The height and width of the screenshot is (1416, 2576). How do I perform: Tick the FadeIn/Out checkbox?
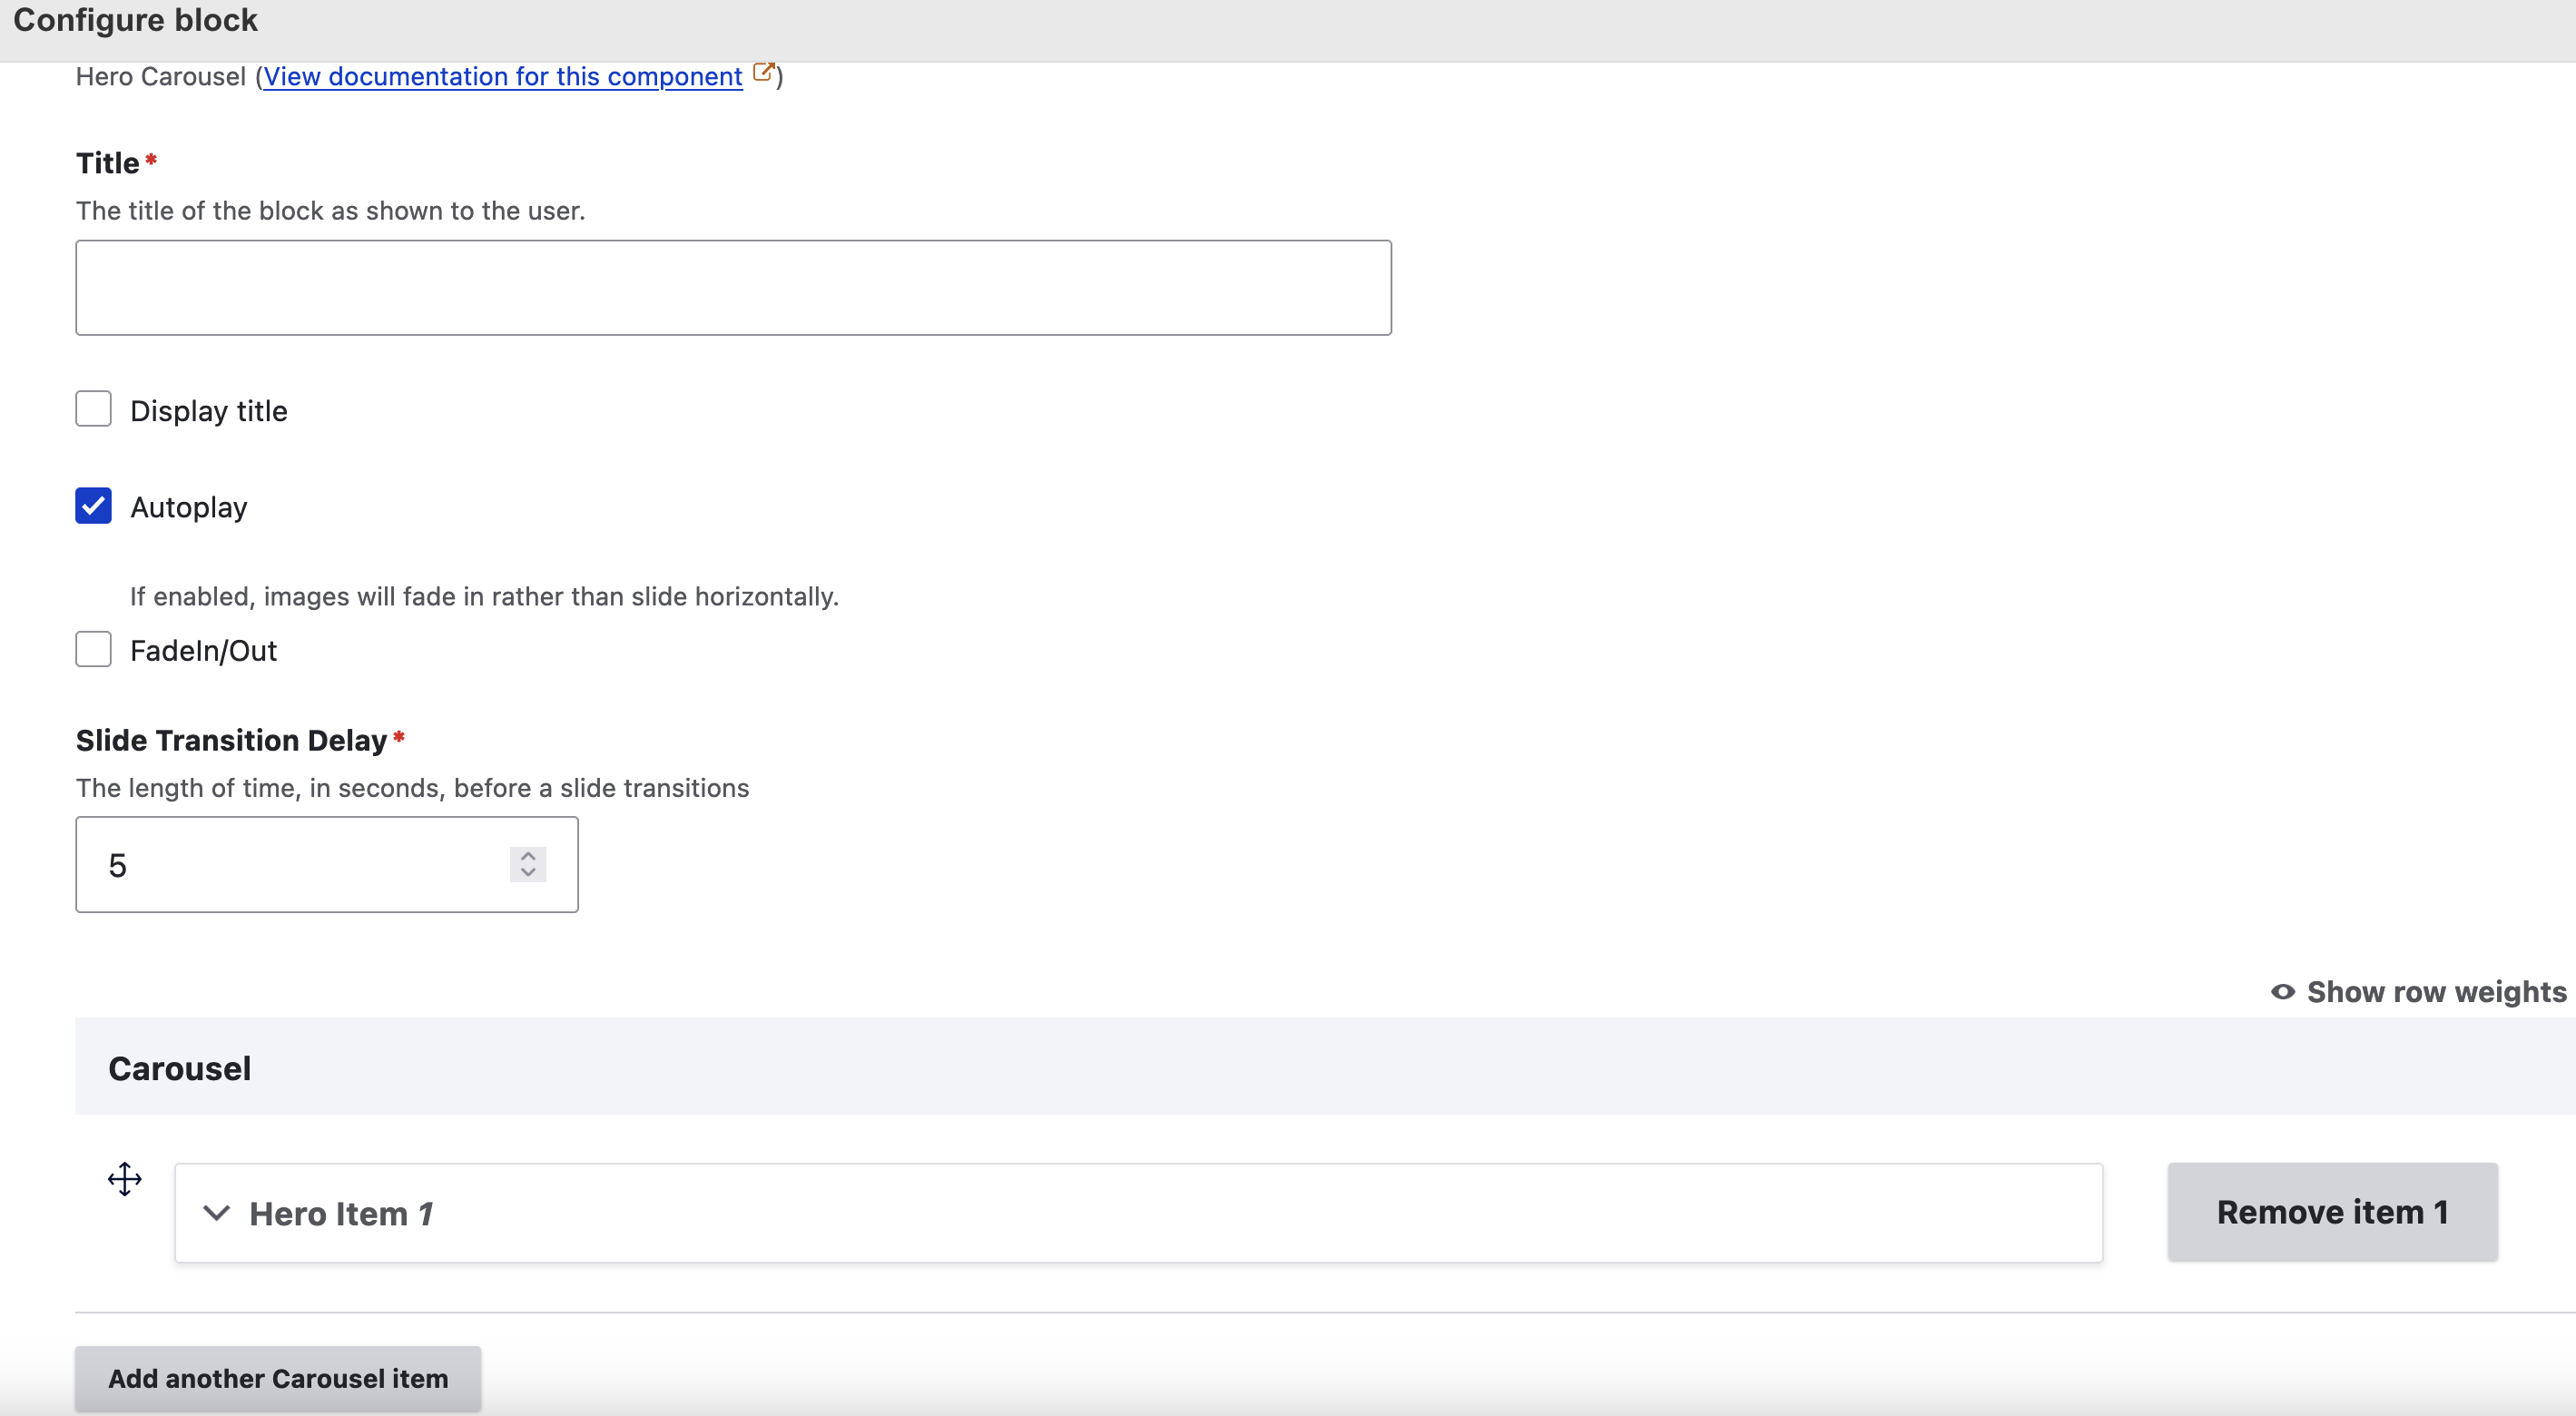click(93, 649)
